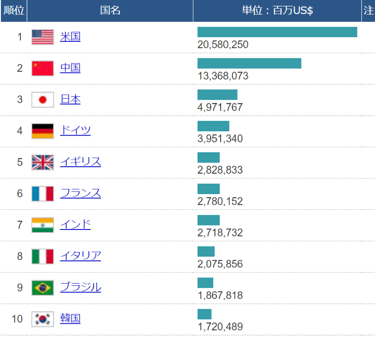Click the France flag icon
Screen dimensions: 375x339
pos(43,194)
